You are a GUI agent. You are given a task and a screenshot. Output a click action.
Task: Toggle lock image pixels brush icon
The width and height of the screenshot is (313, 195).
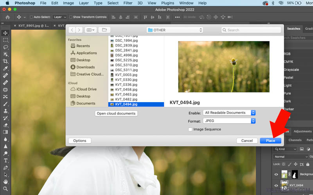click(x=290, y=164)
